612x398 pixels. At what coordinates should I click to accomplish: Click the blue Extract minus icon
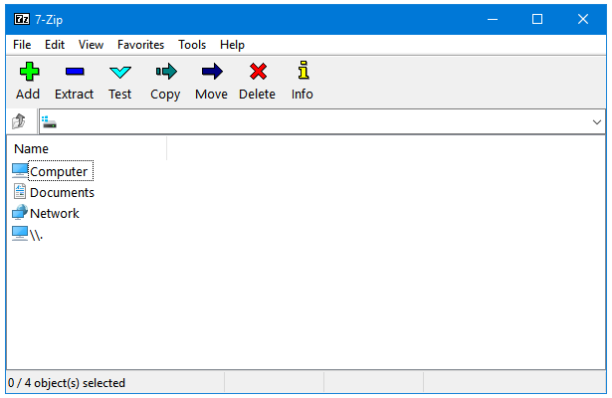[75, 72]
